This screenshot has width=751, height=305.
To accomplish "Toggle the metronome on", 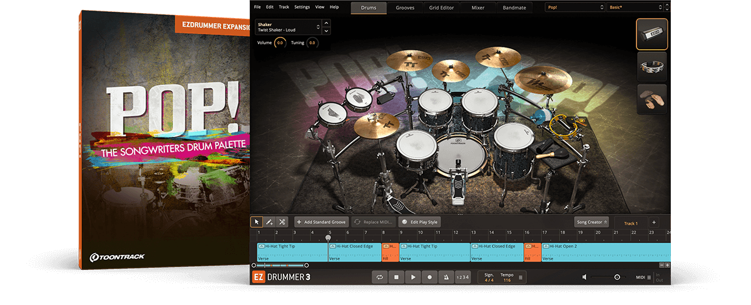I will 446,277.
